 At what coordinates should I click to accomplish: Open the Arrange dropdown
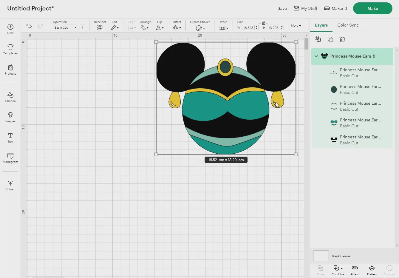145,27
